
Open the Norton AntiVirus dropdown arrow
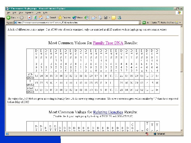pyautogui.click(x=180, y=23)
